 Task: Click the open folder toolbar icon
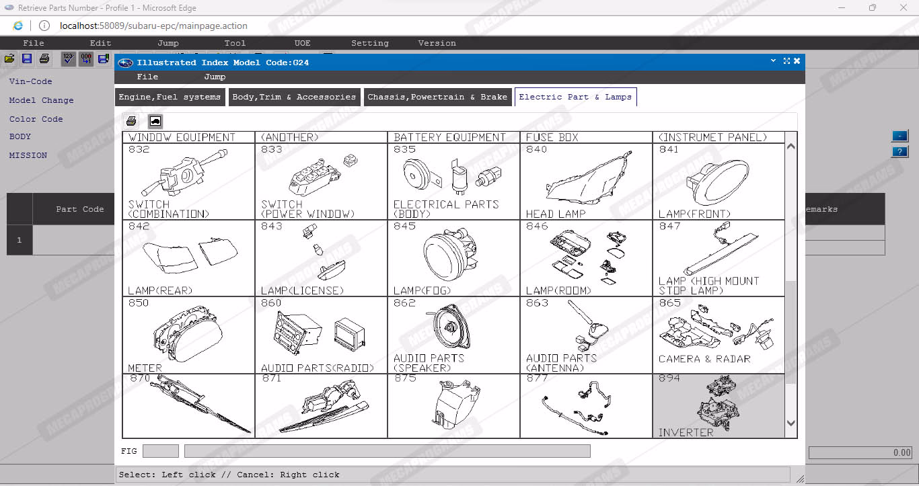tap(9, 59)
